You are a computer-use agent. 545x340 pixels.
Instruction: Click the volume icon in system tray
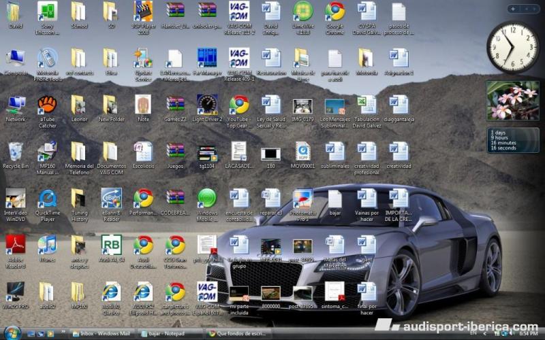click(513, 334)
